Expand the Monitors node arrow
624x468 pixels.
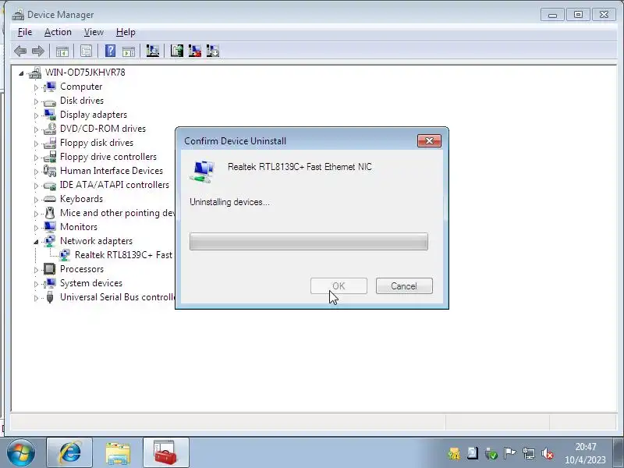point(36,228)
